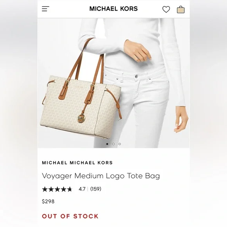
Task: Open the MICHAEL MICHAEL KORS brand link
Action: pos(77,163)
